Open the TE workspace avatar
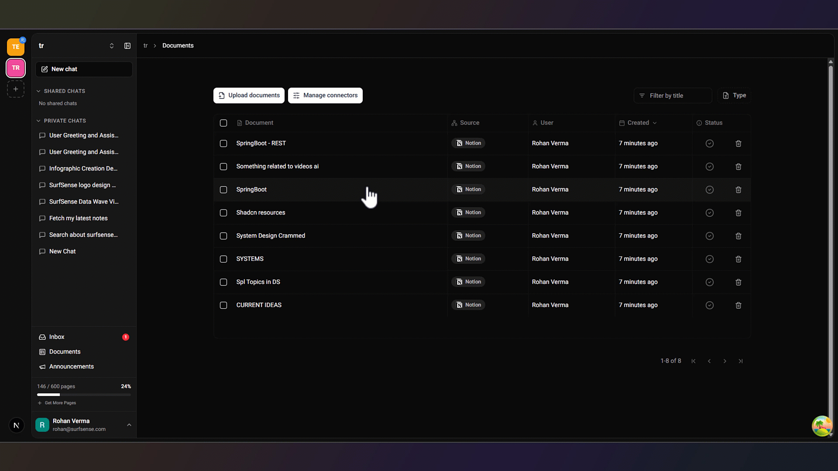838x471 pixels. (x=16, y=47)
